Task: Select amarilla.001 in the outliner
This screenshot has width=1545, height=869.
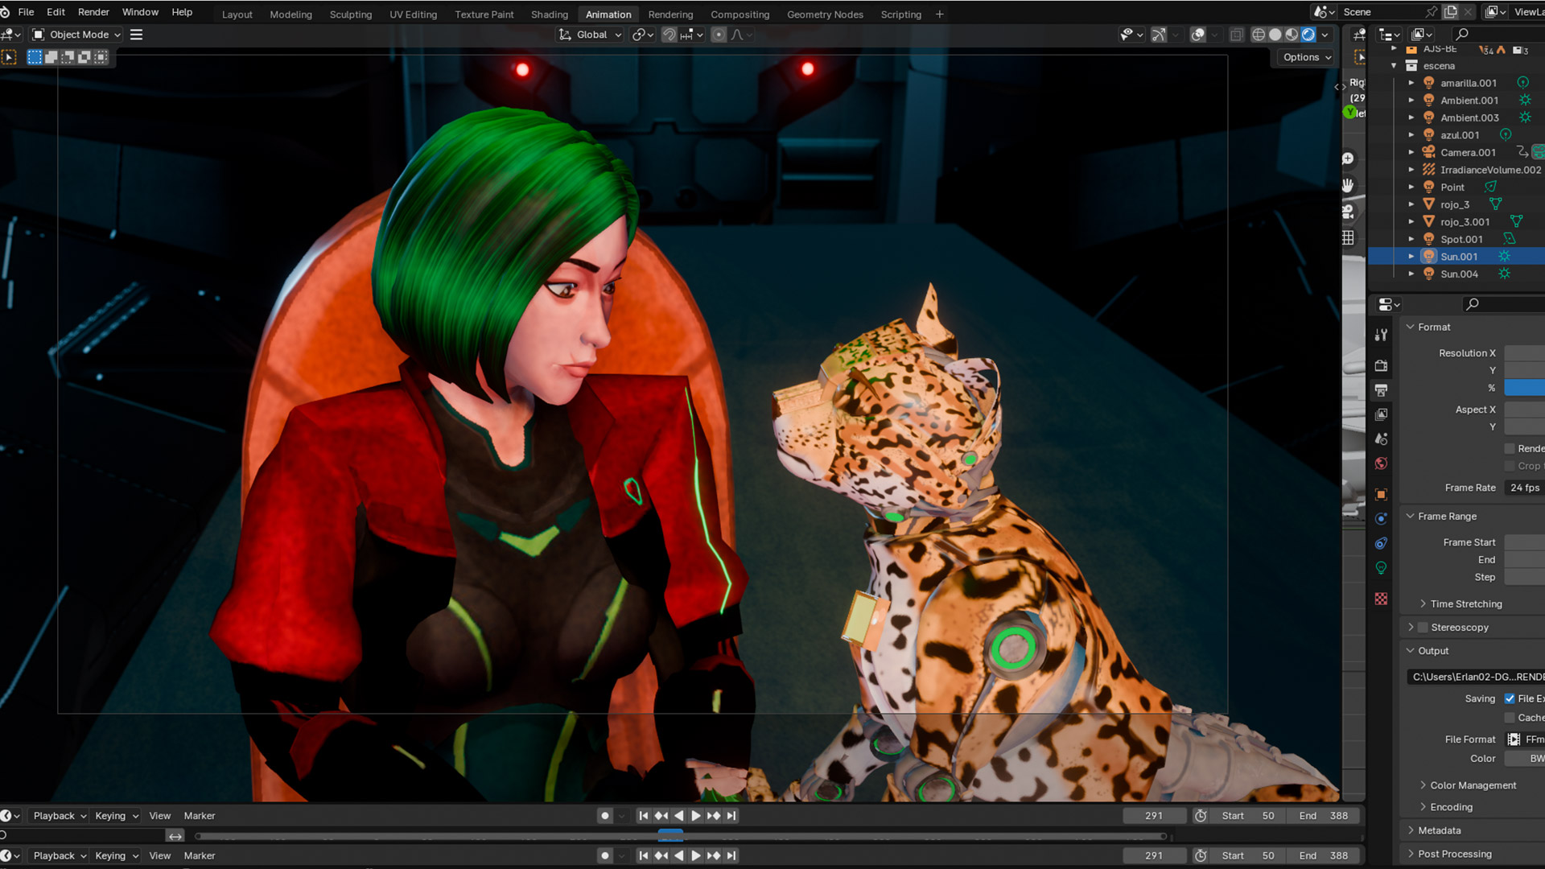Action: point(1469,83)
